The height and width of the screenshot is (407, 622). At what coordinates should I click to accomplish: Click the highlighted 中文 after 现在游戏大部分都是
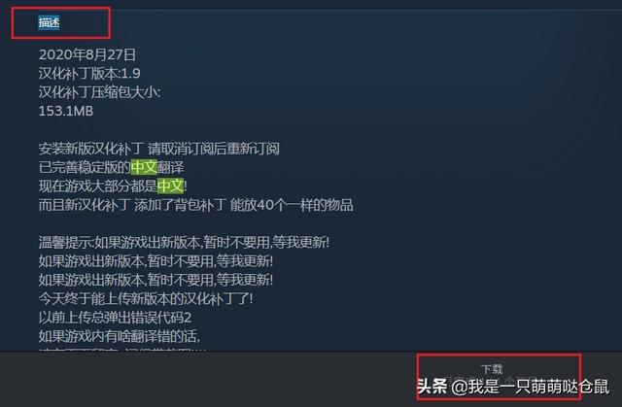171,186
